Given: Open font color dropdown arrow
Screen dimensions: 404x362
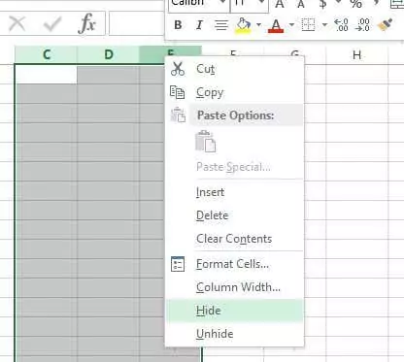Looking at the screenshot, I should click(291, 25).
